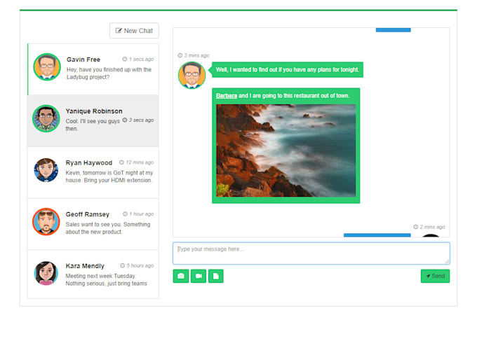This screenshot has height=357, width=477.
Task: Click Kara Mendly's avatar
Action: 46,273
